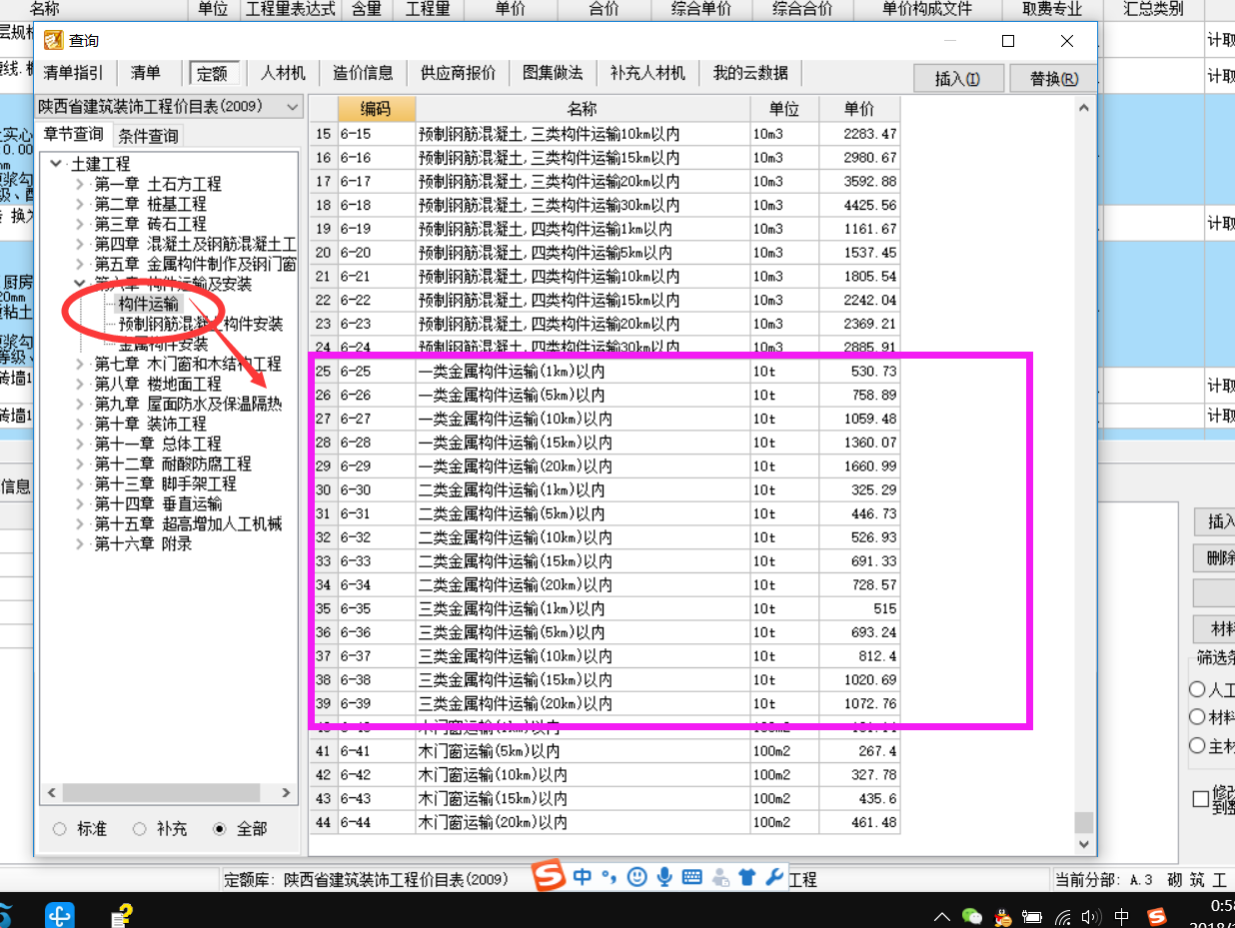
Task: Expand 第三章 砖石工程 node
Action: (80, 224)
